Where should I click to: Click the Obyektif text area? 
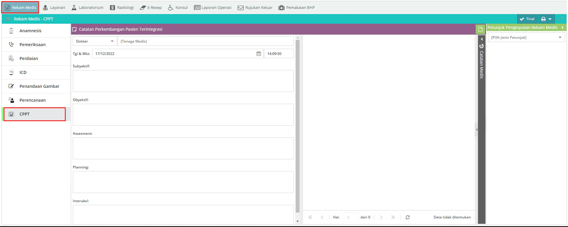coord(183,115)
